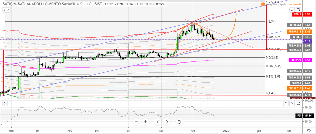Open chart settings gear at bottom right

pos(309,130)
